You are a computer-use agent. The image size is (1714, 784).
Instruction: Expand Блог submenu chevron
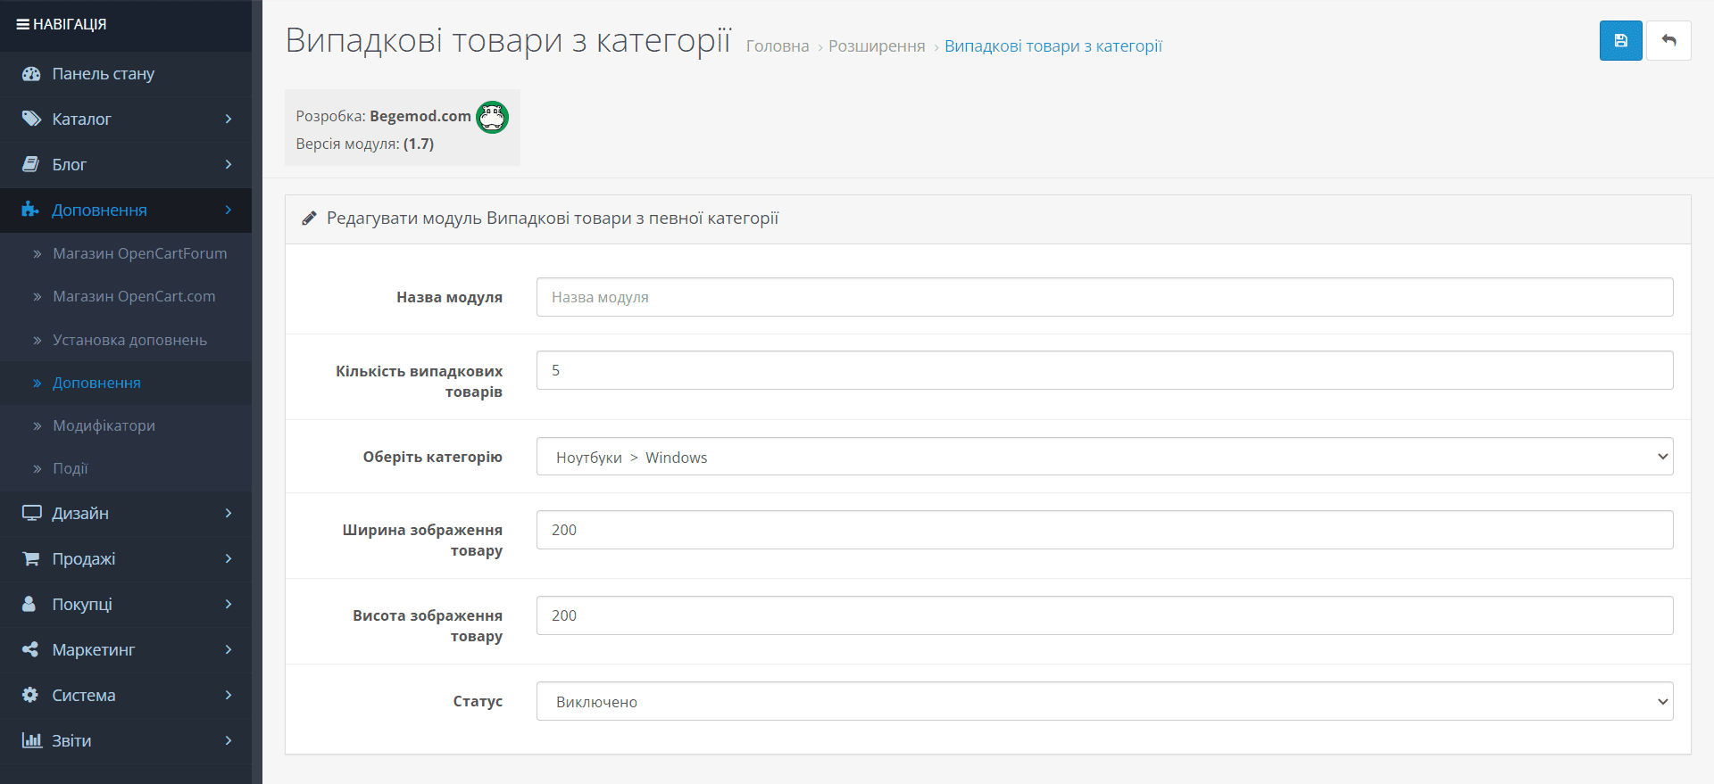[229, 164]
